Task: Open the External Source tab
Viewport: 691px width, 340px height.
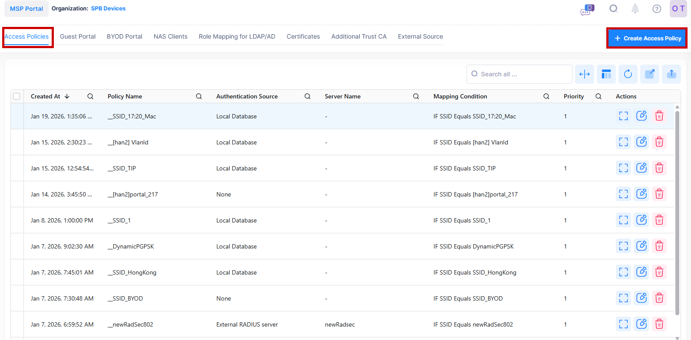Action: [x=420, y=36]
